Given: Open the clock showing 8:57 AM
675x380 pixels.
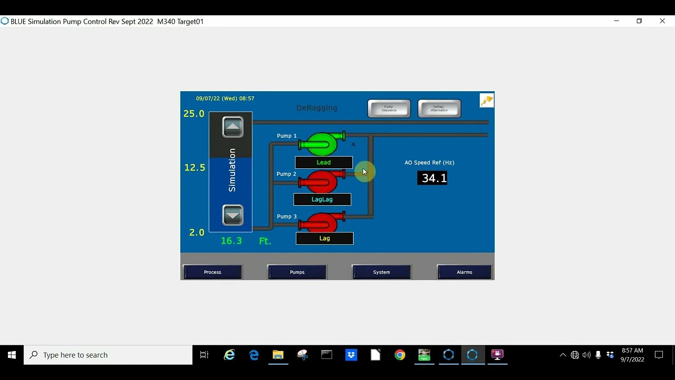Looking at the screenshot, I should (x=632, y=355).
